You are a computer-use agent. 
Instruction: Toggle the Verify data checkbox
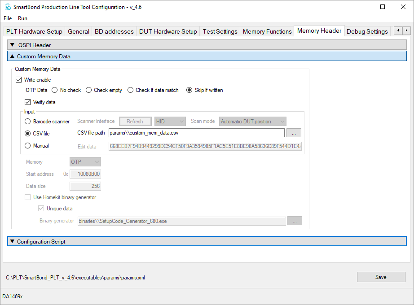27,102
